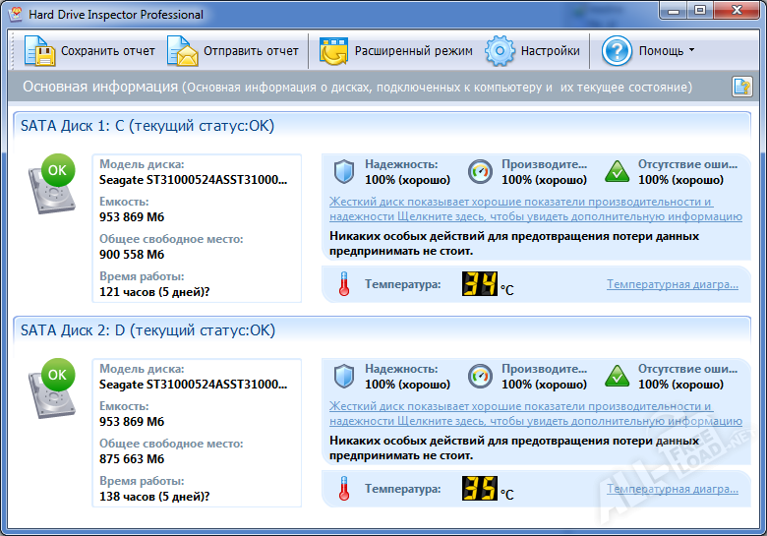Click Disk 1 temperature 34 digital display
Image resolution: width=767 pixels, height=536 pixels.
tap(479, 284)
